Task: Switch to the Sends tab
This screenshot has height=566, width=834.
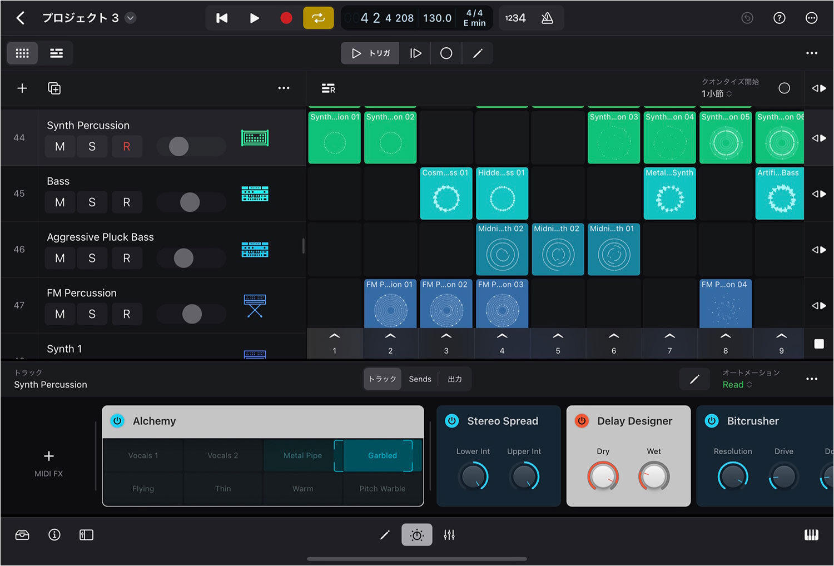Action: (420, 379)
